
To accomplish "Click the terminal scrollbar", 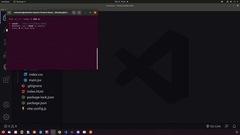I will coord(97,58).
